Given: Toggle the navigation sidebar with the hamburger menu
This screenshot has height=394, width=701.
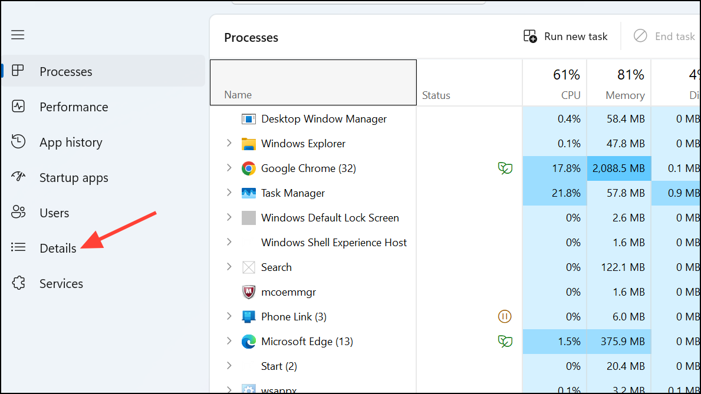Looking at the screenshot, I should point(18,35).
